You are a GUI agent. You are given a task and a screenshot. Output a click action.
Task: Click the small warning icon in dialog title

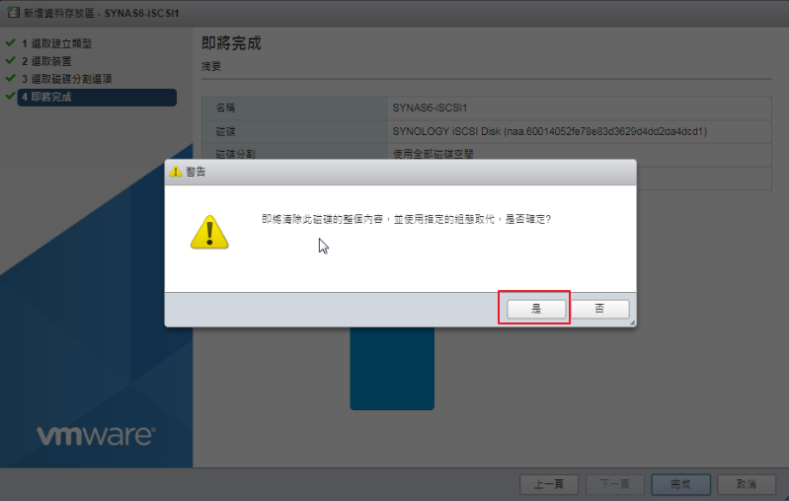[176, 172]
